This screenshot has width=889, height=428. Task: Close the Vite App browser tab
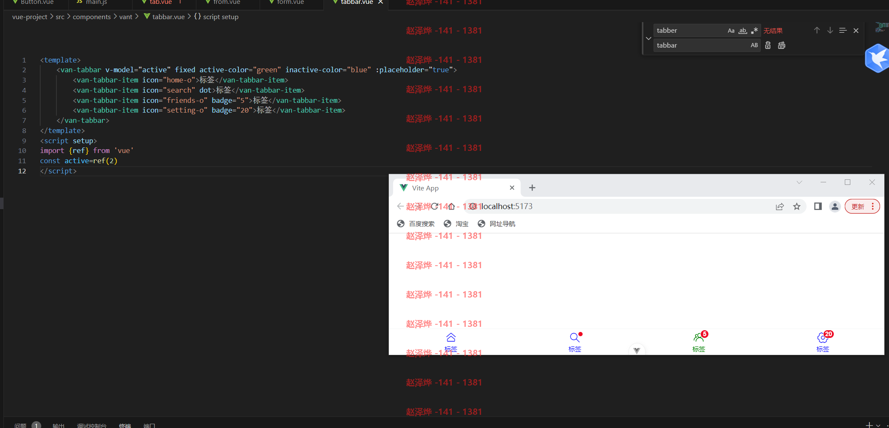point(512,188)
